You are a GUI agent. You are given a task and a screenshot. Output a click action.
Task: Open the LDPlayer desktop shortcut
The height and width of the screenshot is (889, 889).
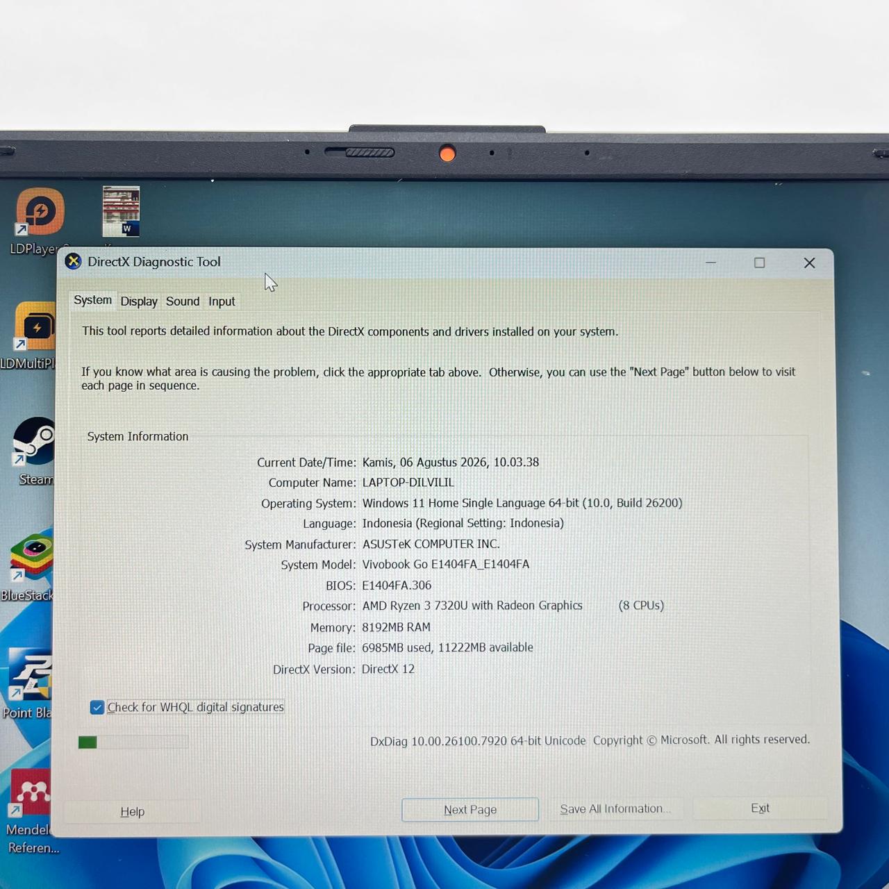[40, 212]
